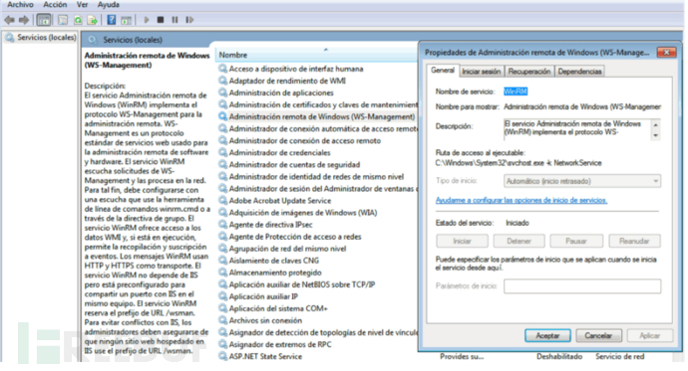Viewport: 688px width, 371px height.
Task: Select Agente de Protección de acceso a redes
Action: click(x=289, y=237)
